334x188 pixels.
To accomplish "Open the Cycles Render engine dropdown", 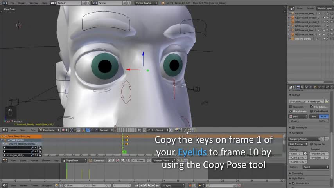I will pos(146,3).
